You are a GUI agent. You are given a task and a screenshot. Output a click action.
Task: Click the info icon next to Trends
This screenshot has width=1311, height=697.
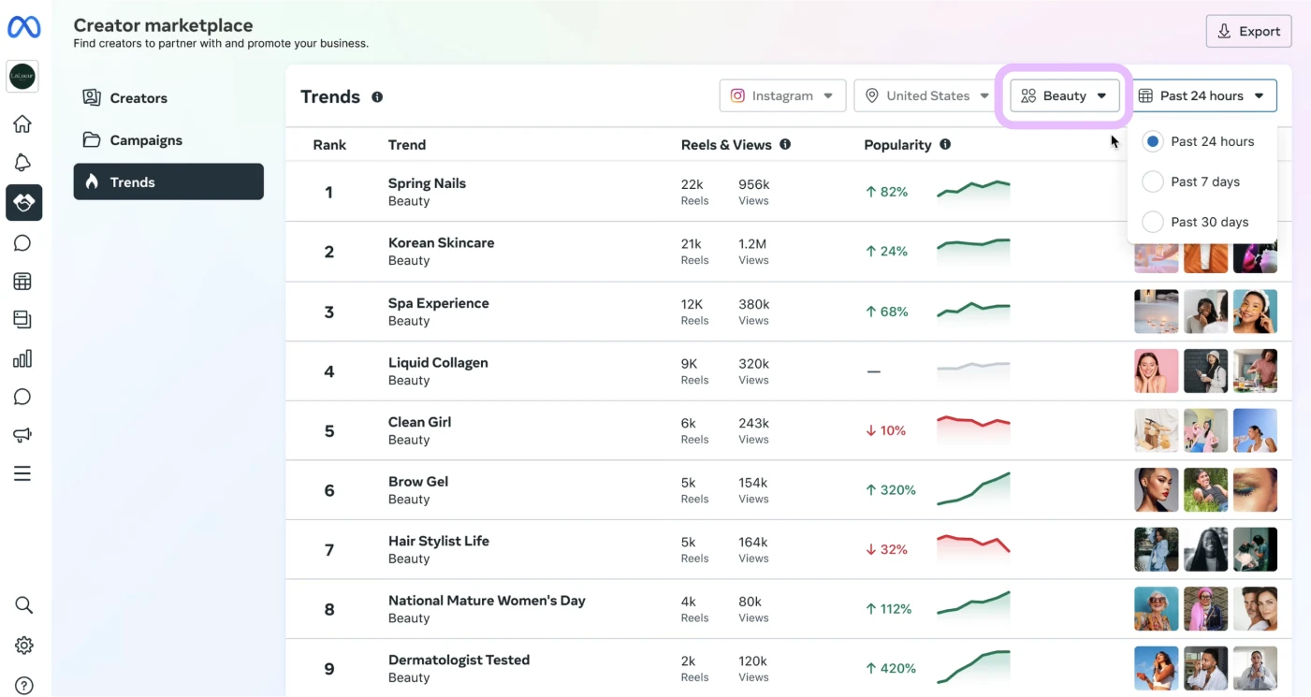(377, 96)
